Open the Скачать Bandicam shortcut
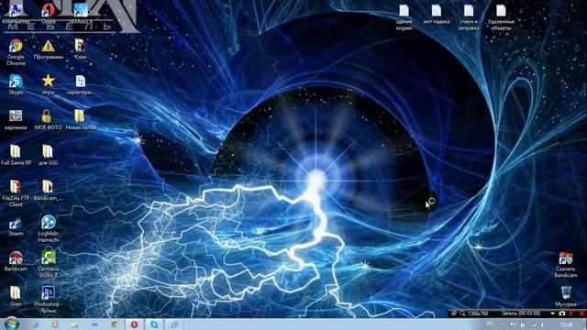This screenshot has width=587, height=330. 566,265
